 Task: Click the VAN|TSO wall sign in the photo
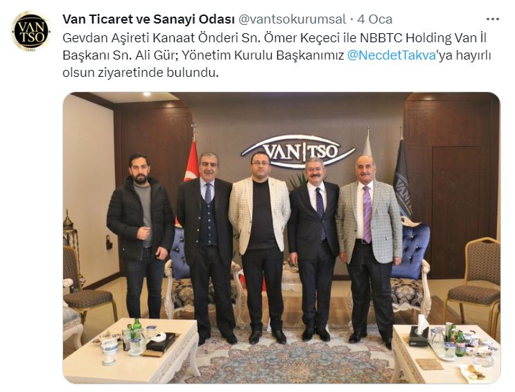pos(298,152)
